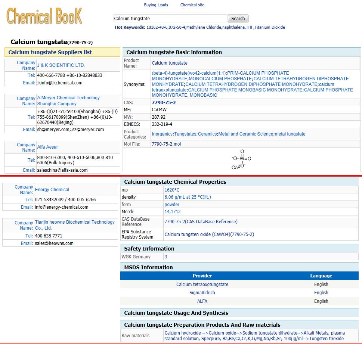Viewport: 362px width, 345px height.
Task: Click the Calcium tungstate Chemical Properties heading
Action: pos(175,182)
